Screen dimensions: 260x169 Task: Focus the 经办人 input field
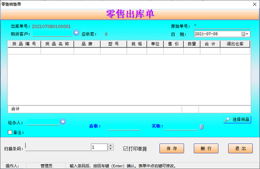coord(43,122)
